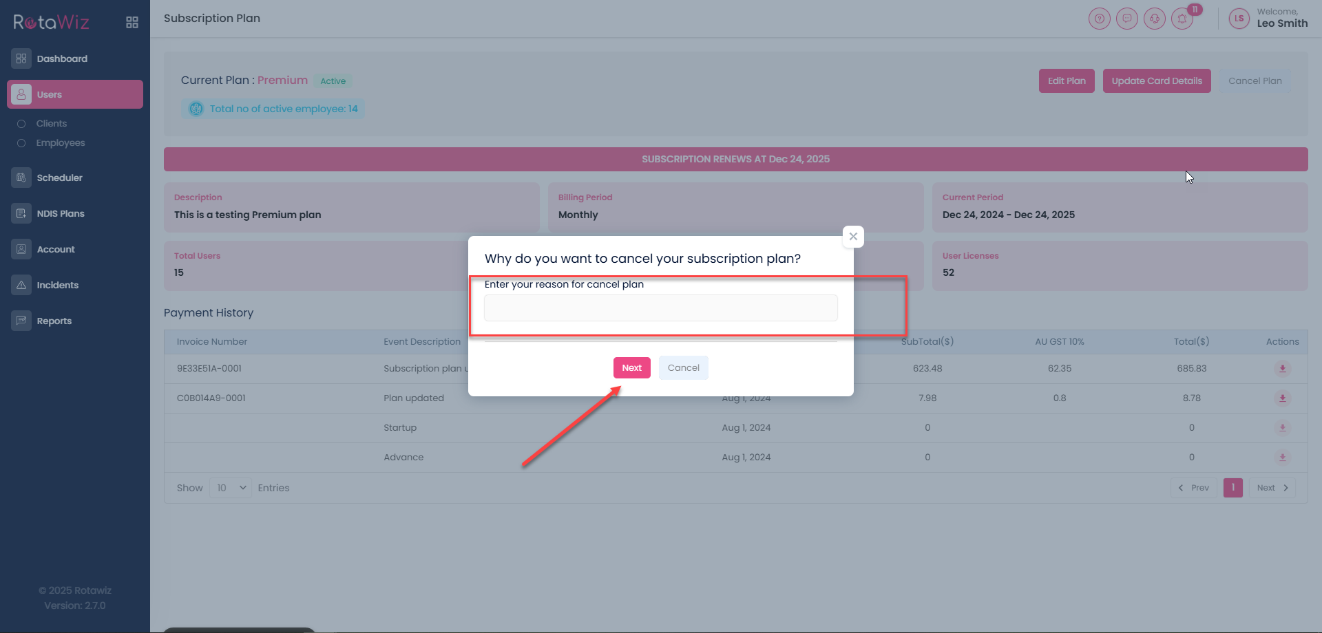The width and height of the screenshot is (1322, 633).
Task: Click the help question mark icon
Action: click(x=1099, y=19)
